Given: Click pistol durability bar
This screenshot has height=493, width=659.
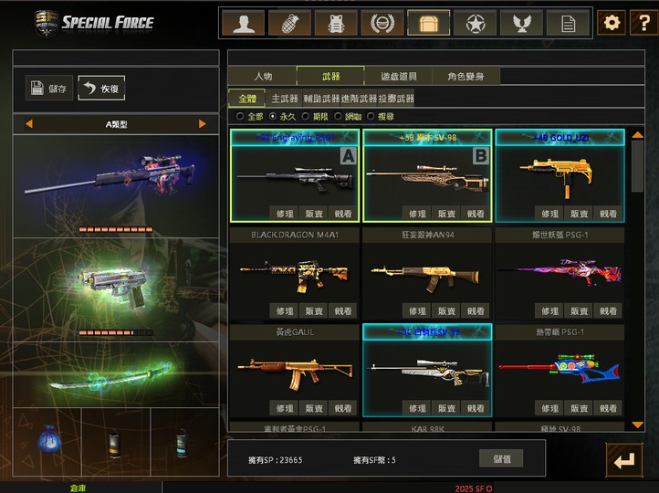Looking at the screenshot, I should point(116,333).
